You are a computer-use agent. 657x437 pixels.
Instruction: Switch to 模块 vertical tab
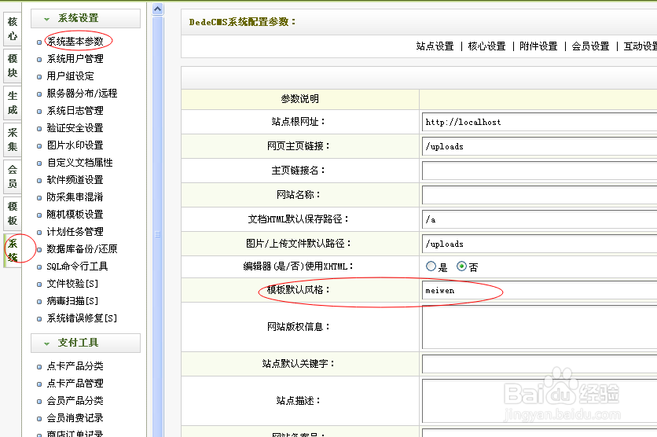13,65
